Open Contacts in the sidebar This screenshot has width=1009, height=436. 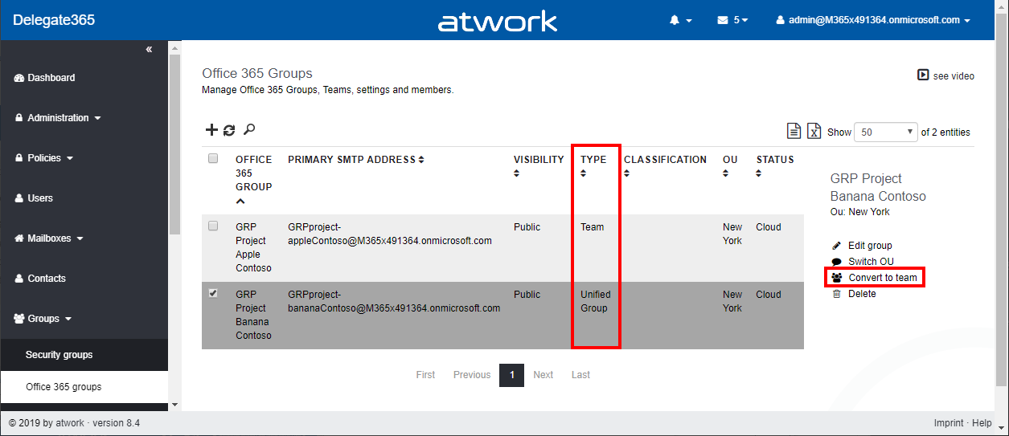point(47,279)
